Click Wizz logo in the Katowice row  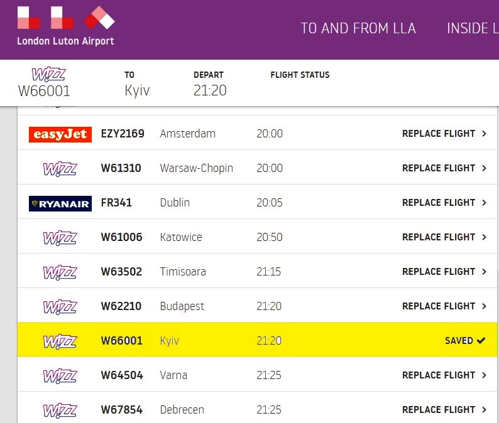pos(60,238)
